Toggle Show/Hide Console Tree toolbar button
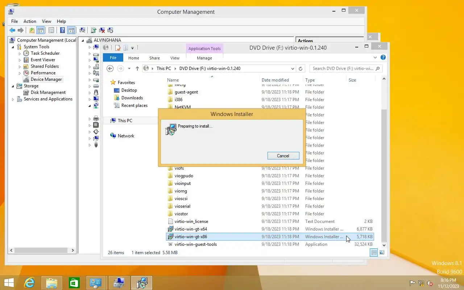Viewport: 464px width, 290px height. tap(41, 30)
